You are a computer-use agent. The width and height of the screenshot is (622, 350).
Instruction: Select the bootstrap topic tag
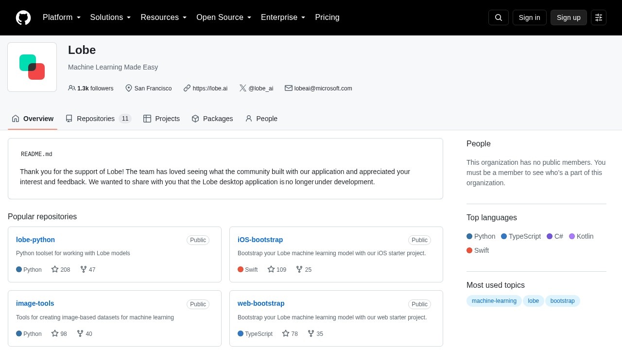[x=563, y=301]
